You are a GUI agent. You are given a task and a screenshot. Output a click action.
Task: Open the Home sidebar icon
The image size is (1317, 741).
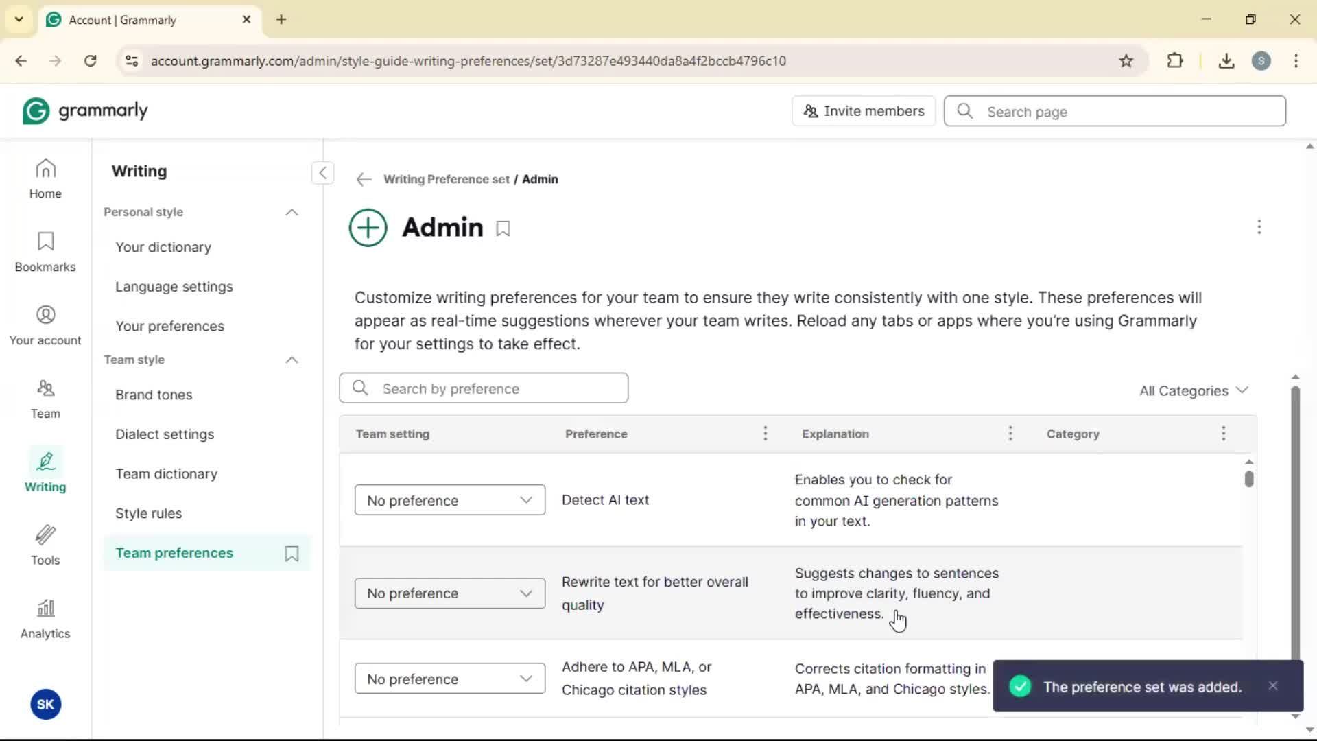45,178
